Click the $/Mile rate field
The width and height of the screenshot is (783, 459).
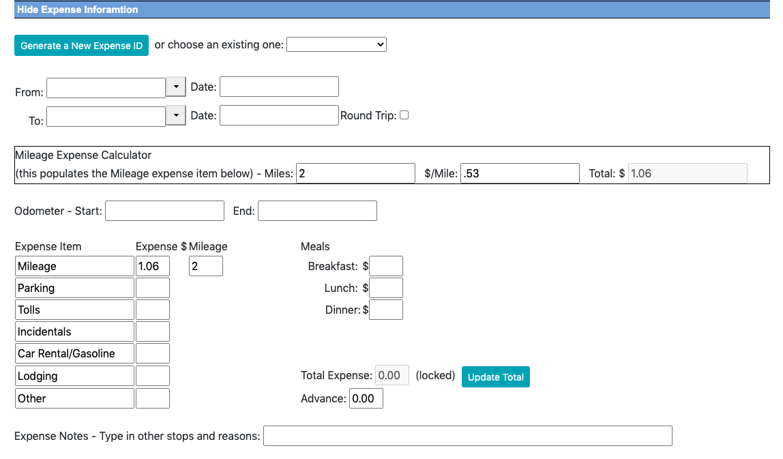tap(520, 173)
